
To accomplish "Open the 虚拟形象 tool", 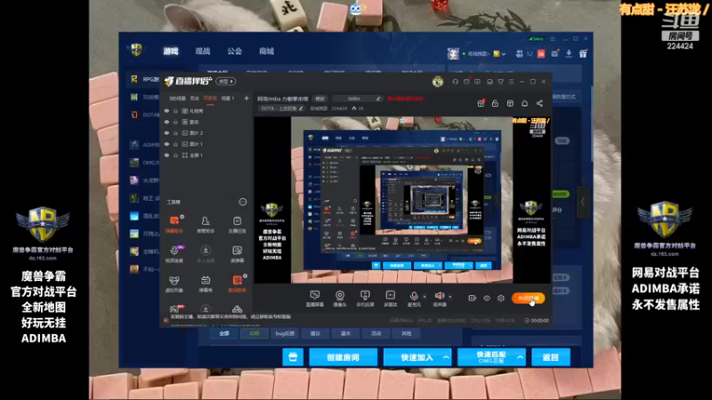I will [x=174, y=284].
